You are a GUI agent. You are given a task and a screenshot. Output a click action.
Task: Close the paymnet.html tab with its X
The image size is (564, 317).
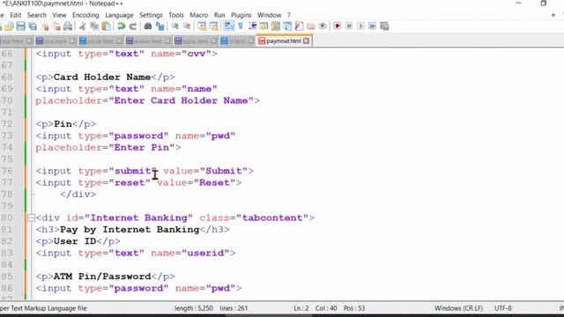click(x=306, y=41)
